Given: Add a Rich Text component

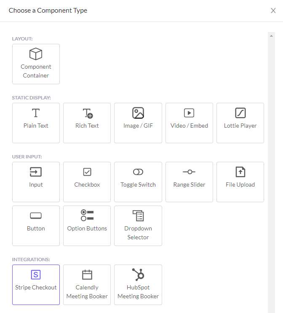Looking at the screenshot, I should (87, 123).
